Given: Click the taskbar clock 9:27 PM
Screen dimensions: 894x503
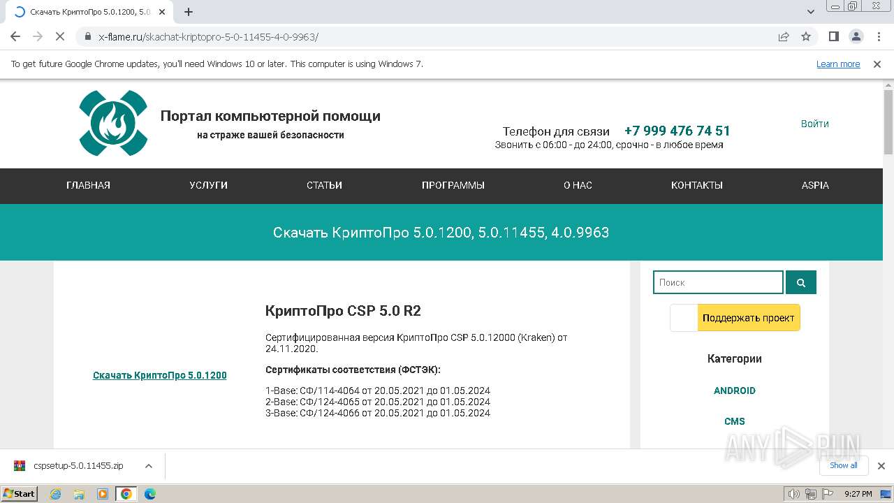Looking at the screenshot, I should [x=858, y=494].
